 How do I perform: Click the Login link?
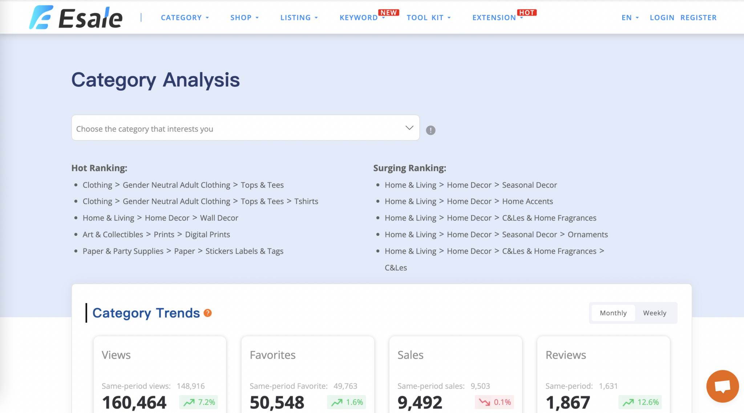tap(662, 17)
